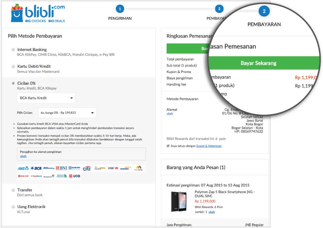Click the Biaya pengiriman label
The height and width of the screenshot is (228, 323).
pos(180,78)
